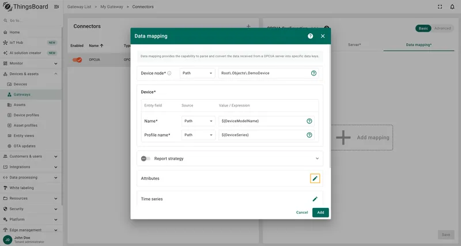Open the Data mapping help icon
Screen dimensions: 461x246
(310, 36)
